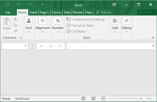This screenshot has height=102, width=157.
Task: Open the Cell Styles gallery
Action: [x=77, y=32]
